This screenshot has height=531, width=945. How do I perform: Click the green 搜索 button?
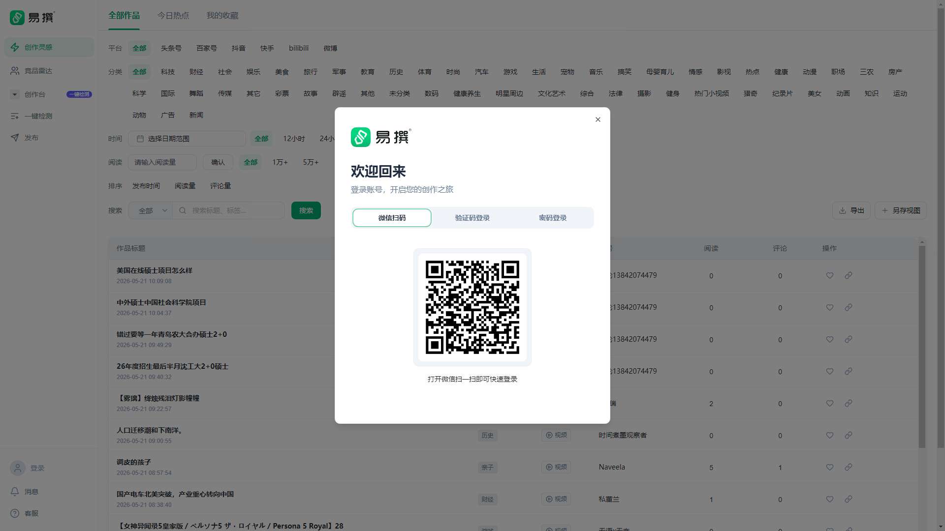point(306,210)
